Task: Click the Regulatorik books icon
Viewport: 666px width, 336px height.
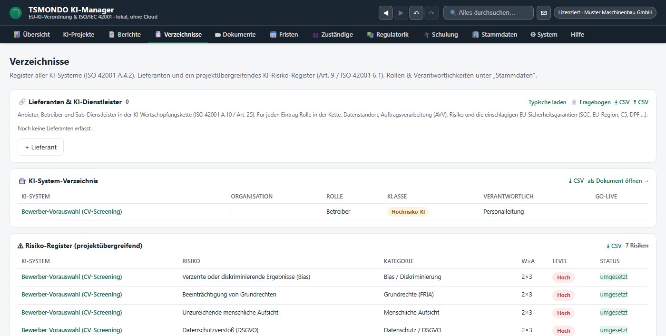Action: pos(370,35)
